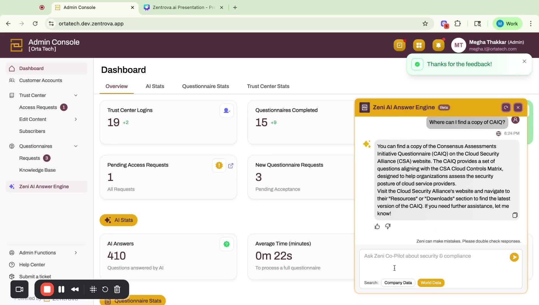Open the Help Center link
This screenshot has width=539, height=305.
(x=32, y=265)
